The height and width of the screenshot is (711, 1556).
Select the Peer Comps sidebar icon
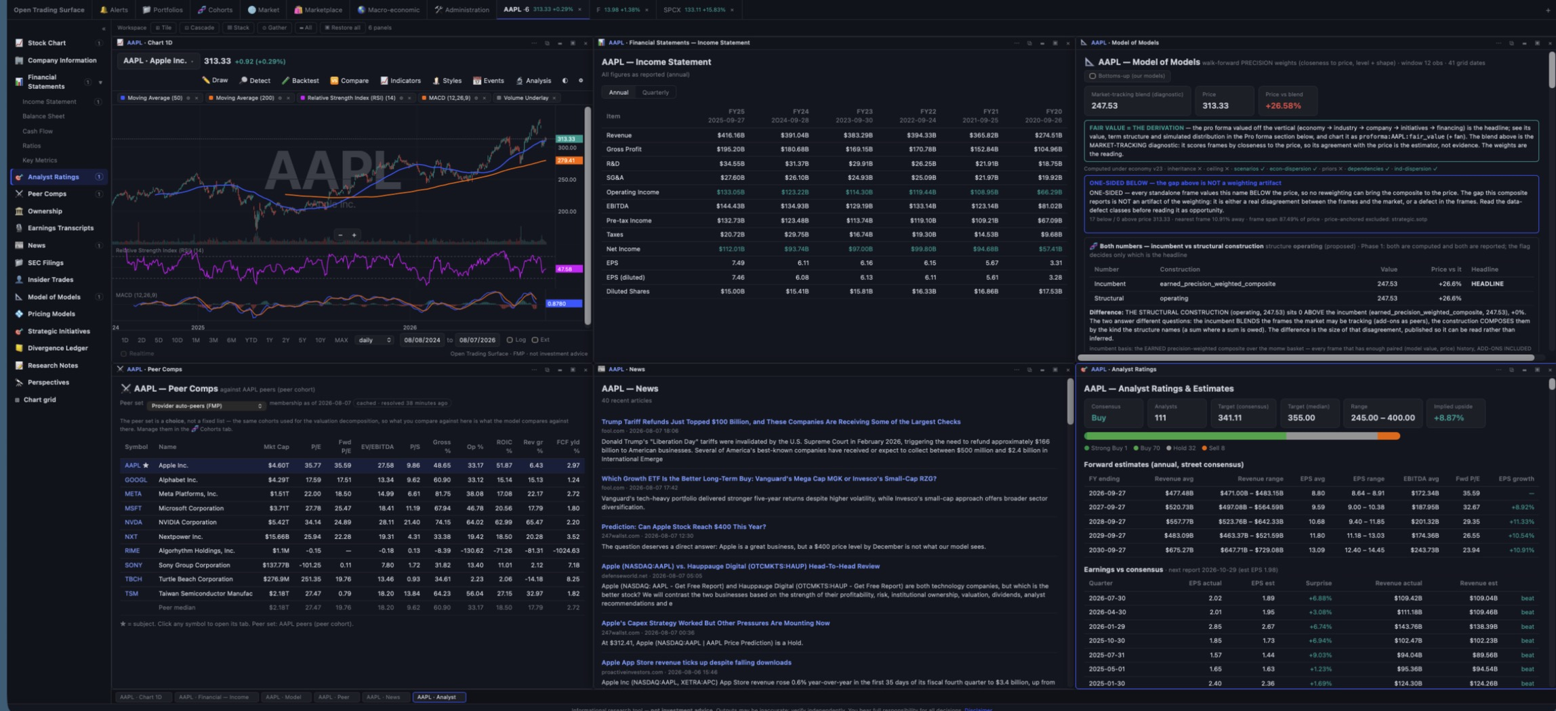[19, 194]
